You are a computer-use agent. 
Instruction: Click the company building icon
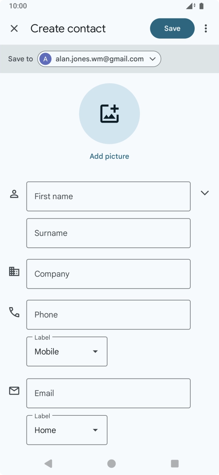tap(14, 271)
